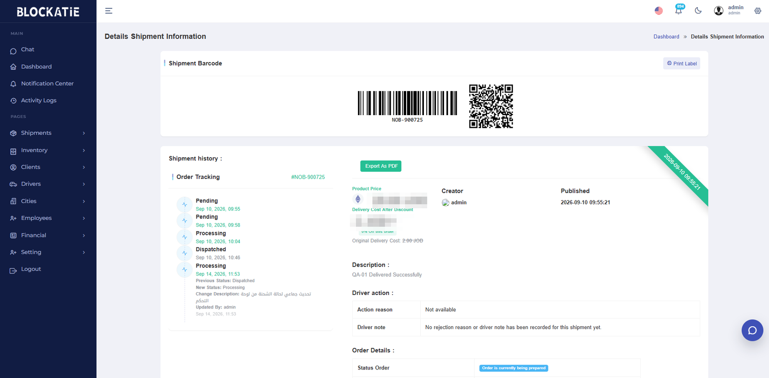Click the shipment QR code image

point(491,106)
